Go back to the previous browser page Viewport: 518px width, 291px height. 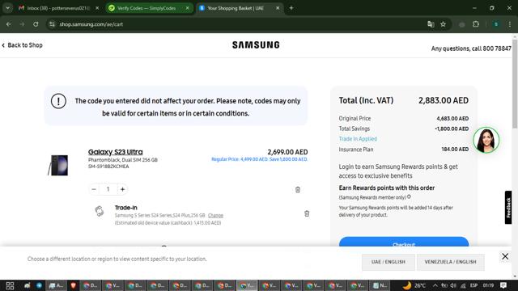coord(9,24)
